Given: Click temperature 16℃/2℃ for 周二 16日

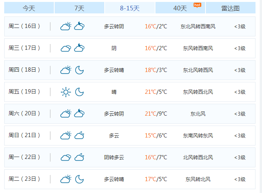Looking at the screenshot, I should tap(156, 26).
